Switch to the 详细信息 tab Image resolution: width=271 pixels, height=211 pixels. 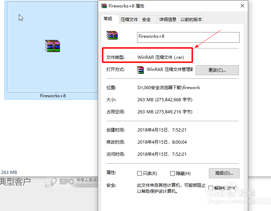(167, 20)
